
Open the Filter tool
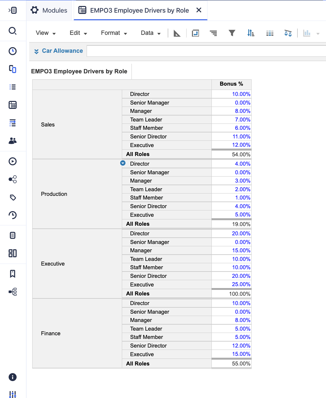pyautogui.click(x=232, y=33)
